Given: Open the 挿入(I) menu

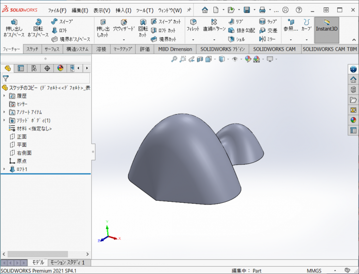Looking at the screenshot, I should (123, 10).
